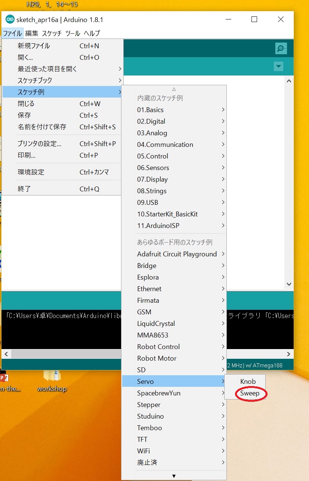Open the Serial Monitor magnifier icon
This screenshot has width=309, height=481.
pyautogui.click(x=281, y=48)
